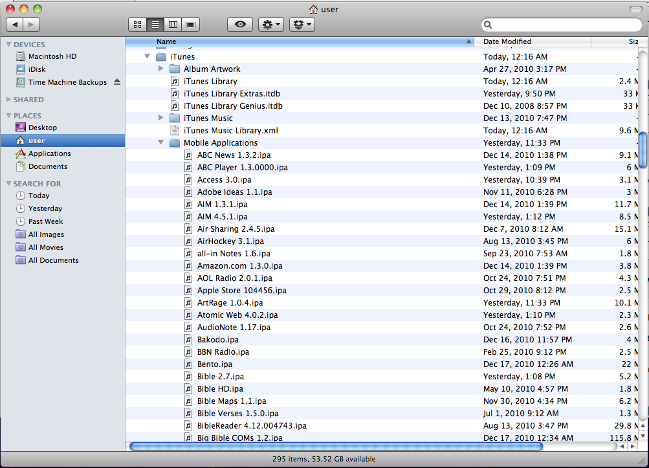The image size is (649, 468).
Task: Eject Time Machine Backups
Action: 117,82
